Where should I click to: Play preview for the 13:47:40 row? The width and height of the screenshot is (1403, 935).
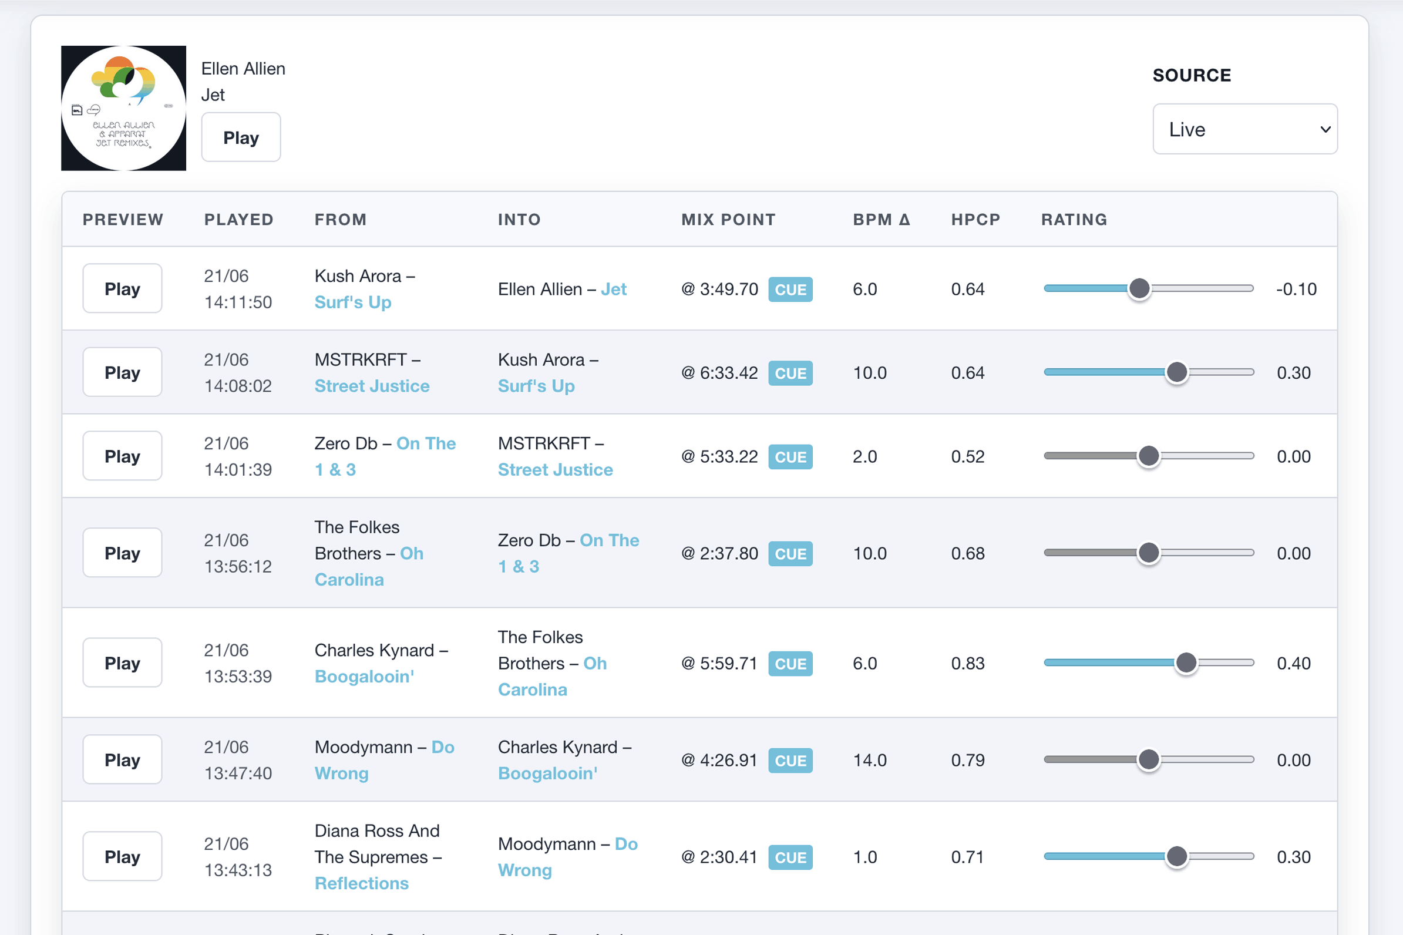click(x=122, y=760)
